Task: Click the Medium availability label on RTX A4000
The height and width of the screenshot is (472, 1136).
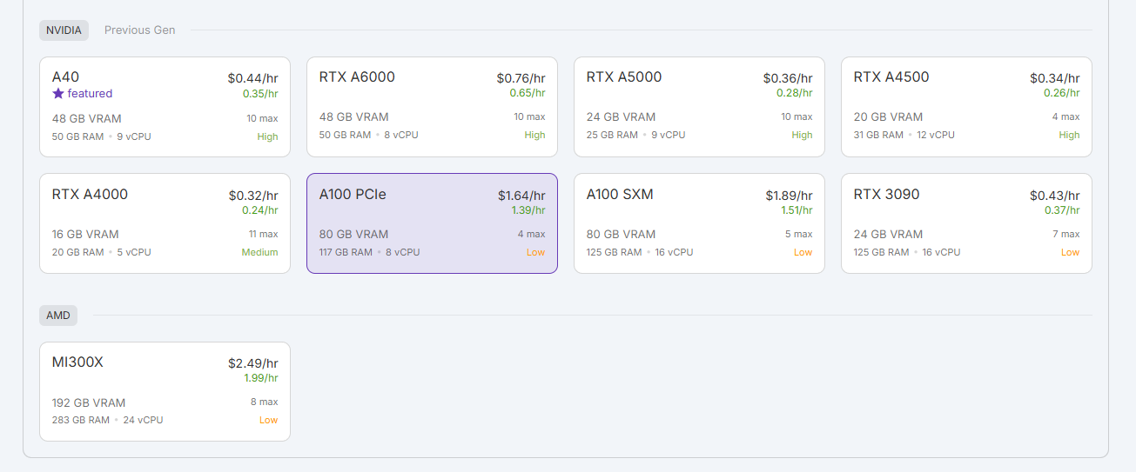Action: [x=259, y=252]
